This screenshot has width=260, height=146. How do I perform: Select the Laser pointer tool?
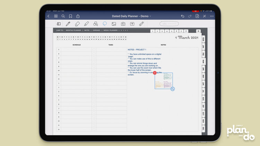point(141,24)
